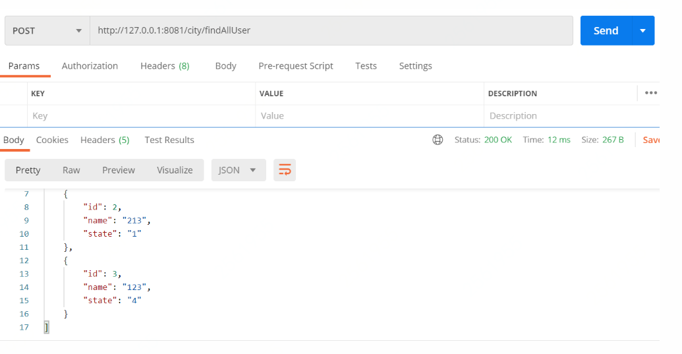Open the Tests tab
Screen dimensions: 682x354
366,66
